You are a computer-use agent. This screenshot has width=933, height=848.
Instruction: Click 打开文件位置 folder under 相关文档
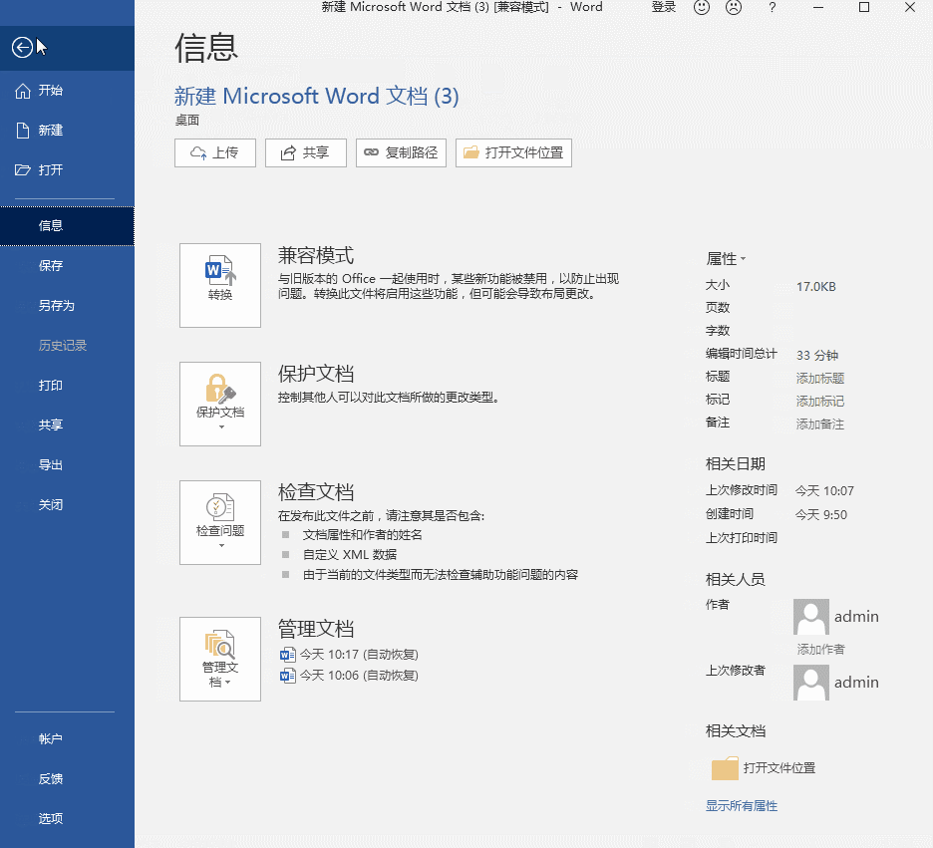[x=764, y=768]
